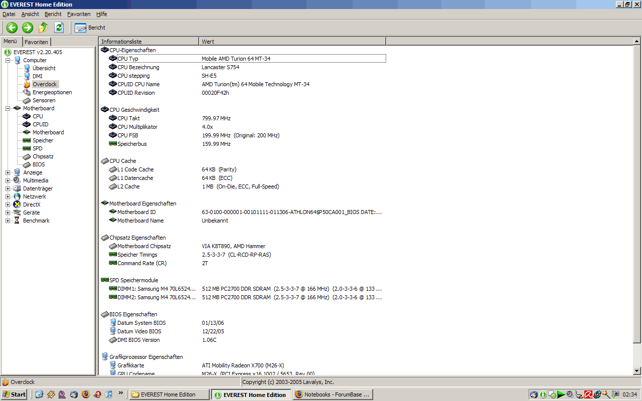Expand the Datenträger tree node

pyautogui.click(x=8, y=188)
